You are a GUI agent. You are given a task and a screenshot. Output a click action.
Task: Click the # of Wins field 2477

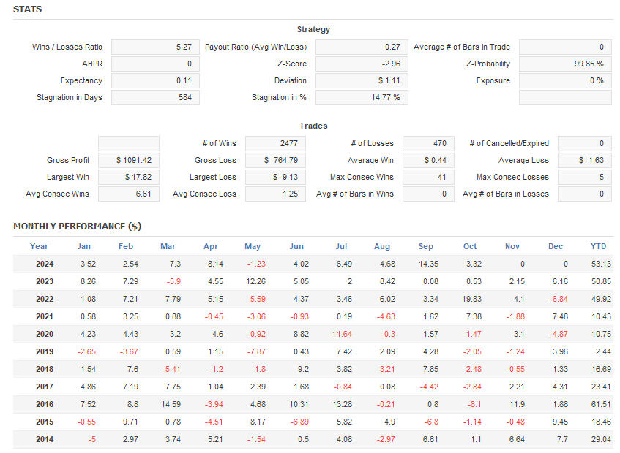click(275, 144)
